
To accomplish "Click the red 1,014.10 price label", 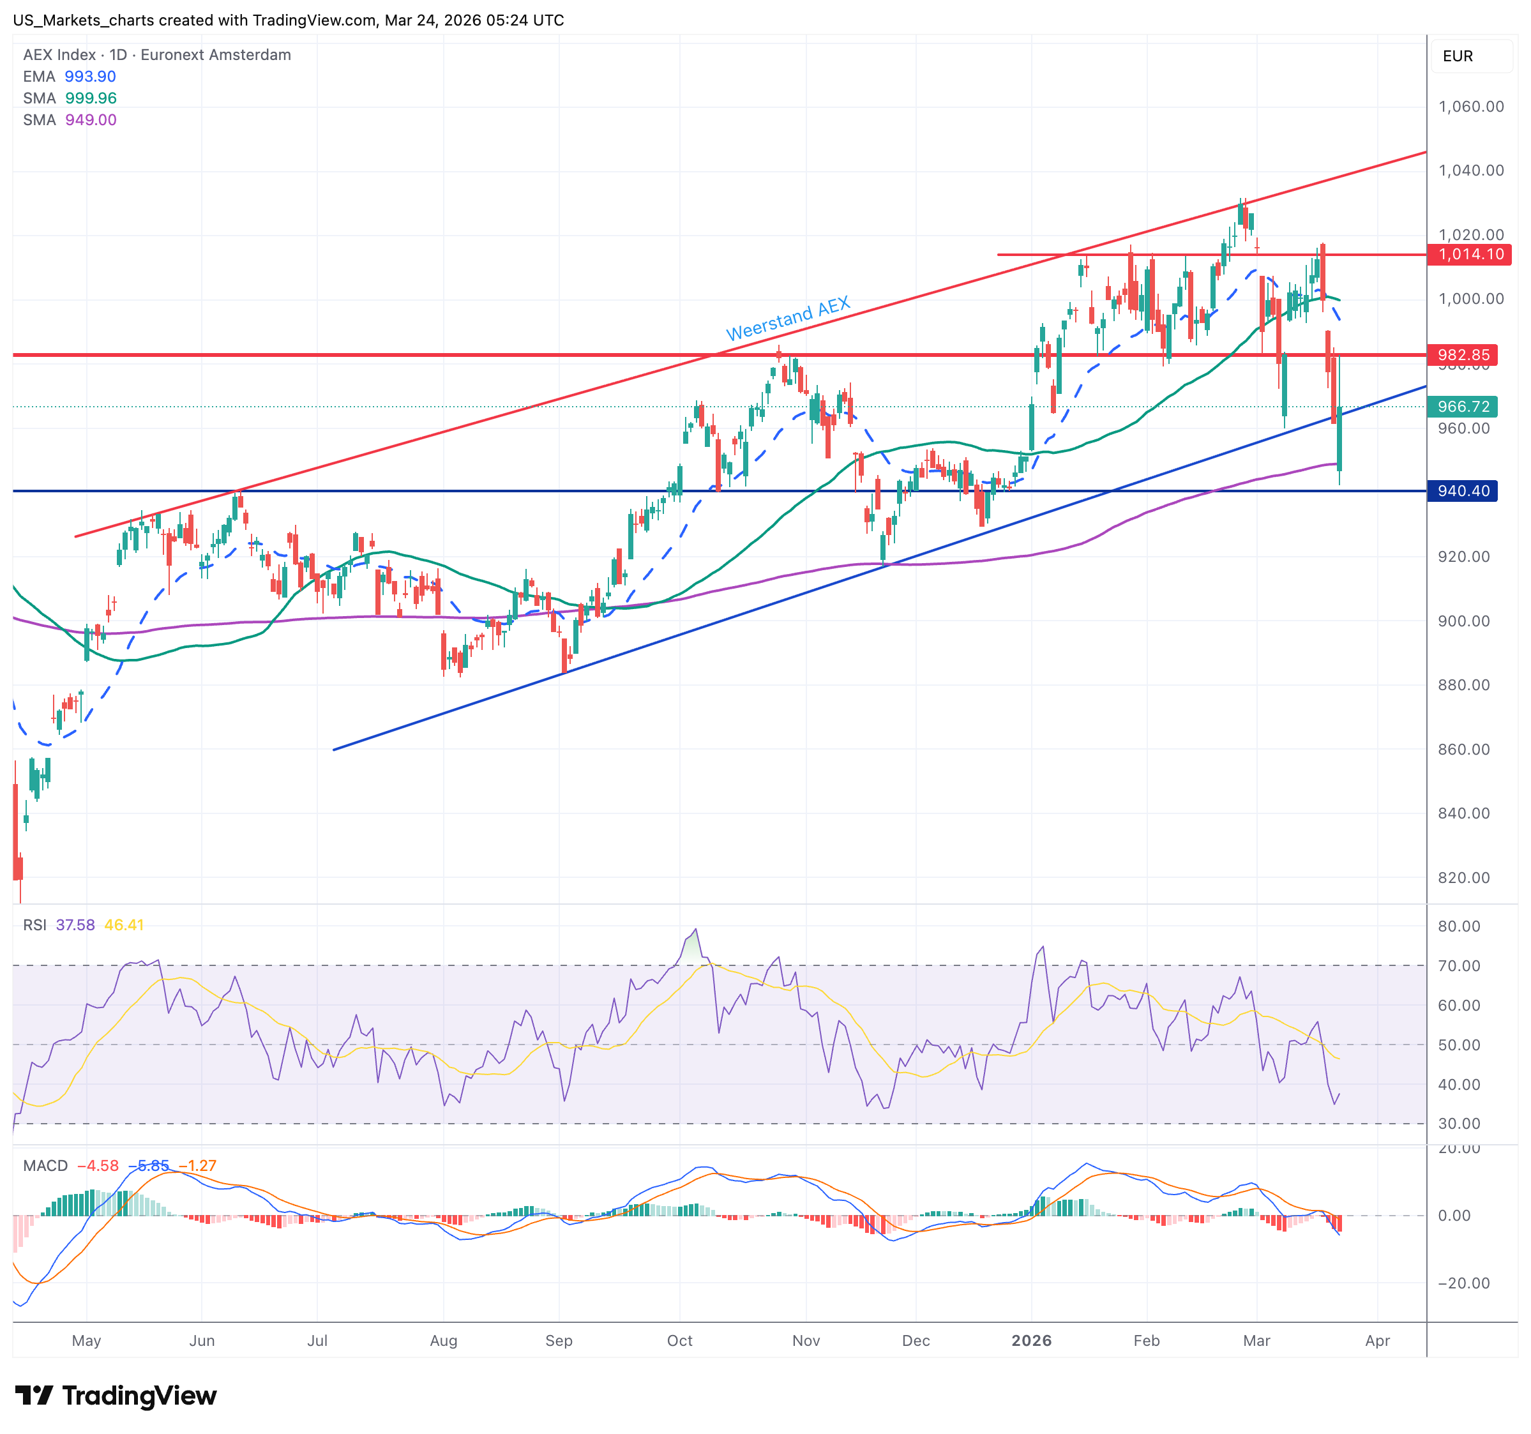I will tap(1470, 254).
